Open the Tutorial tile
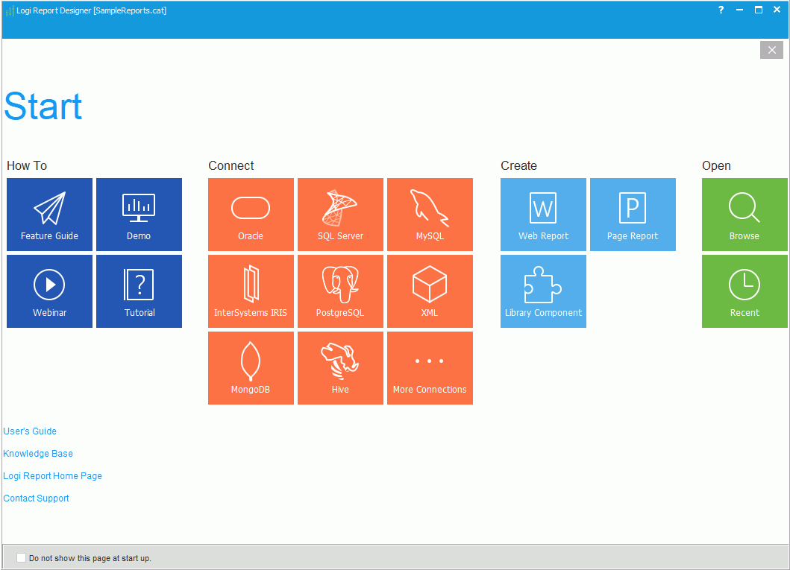Viewport: 790px width, 570px height. pyautogui.click(x=139, y=291)
